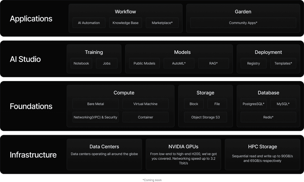This screenshot has height=182, width=304.
Task: Choose the Virtual Machine tile
Action: coord(145,104)
